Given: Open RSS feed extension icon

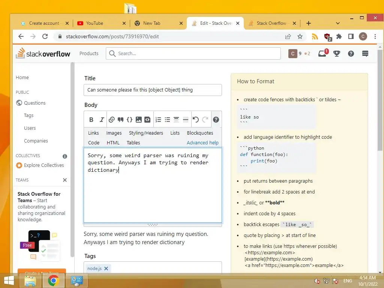Looking at the screenshot, I should [x=315, y=36].
